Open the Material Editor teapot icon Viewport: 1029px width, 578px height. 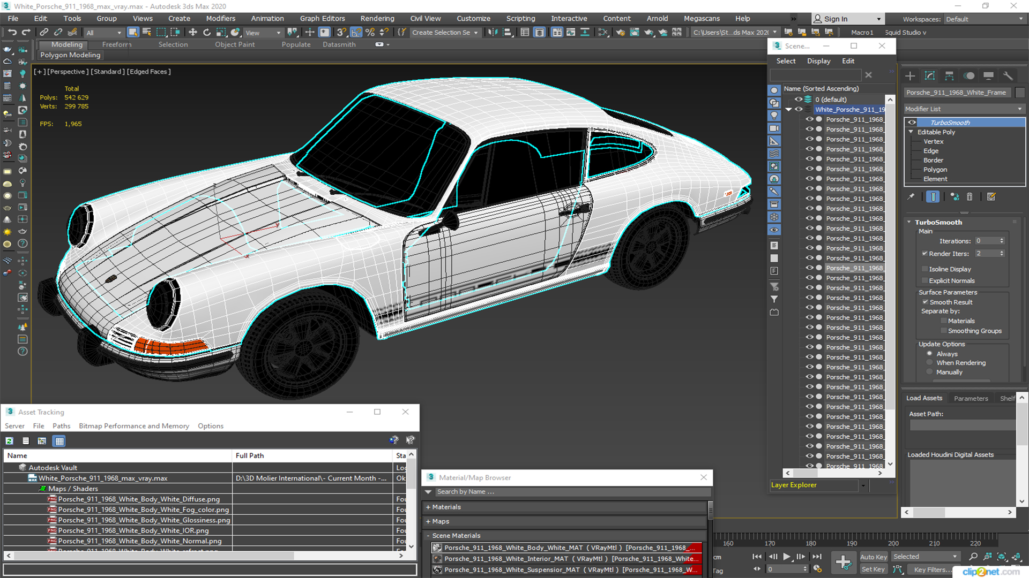point(620,32)
